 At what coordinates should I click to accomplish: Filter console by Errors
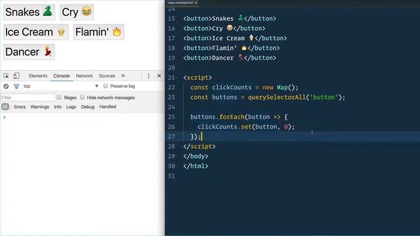tap(20, 107)
